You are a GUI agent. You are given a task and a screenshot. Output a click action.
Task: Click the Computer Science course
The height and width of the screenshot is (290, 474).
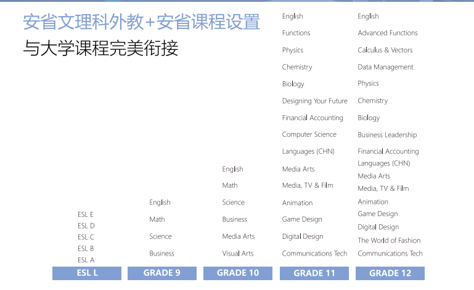309,134
